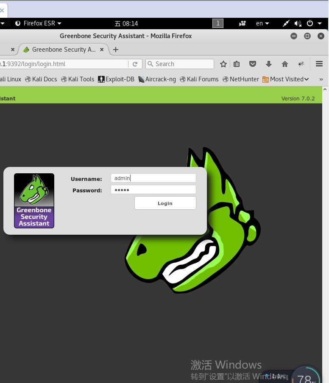Click the network connection icon in top bar
Screen dimensions: 329x383
tap(286, 23)
